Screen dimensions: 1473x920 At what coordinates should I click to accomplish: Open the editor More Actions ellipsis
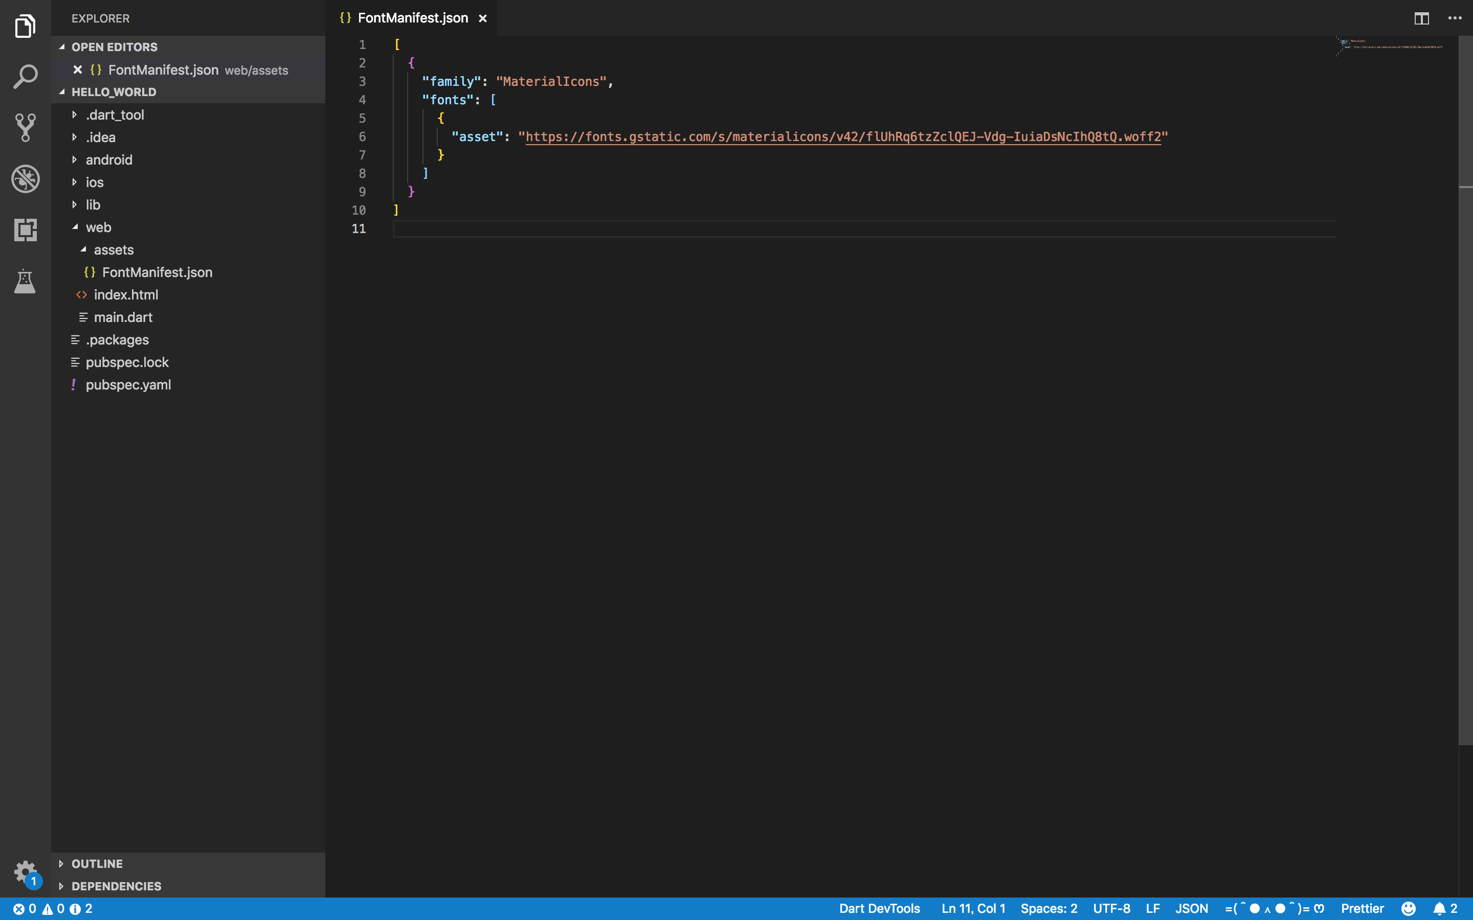pos(1455,18)
